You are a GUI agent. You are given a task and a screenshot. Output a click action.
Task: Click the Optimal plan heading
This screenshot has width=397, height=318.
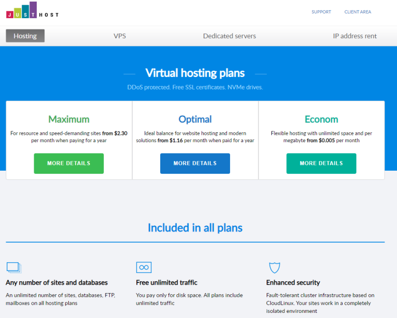195,119
